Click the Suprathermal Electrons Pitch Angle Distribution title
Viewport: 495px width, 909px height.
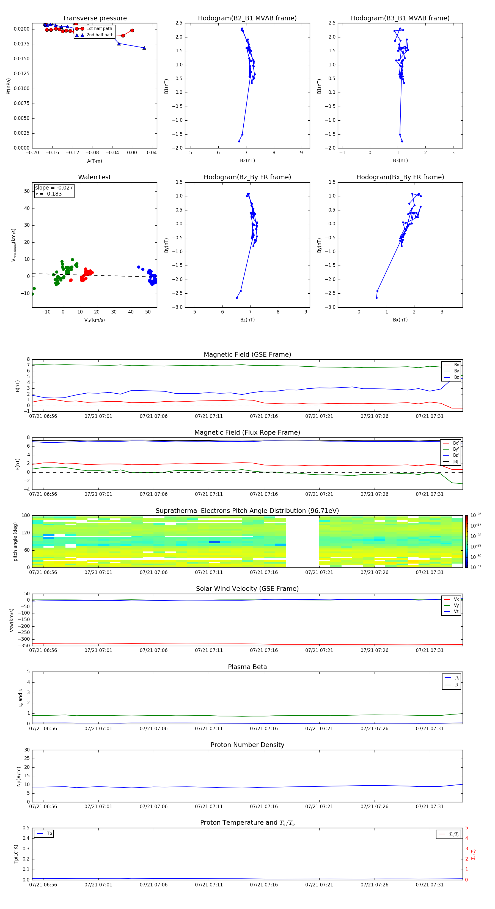click(247, 511)
